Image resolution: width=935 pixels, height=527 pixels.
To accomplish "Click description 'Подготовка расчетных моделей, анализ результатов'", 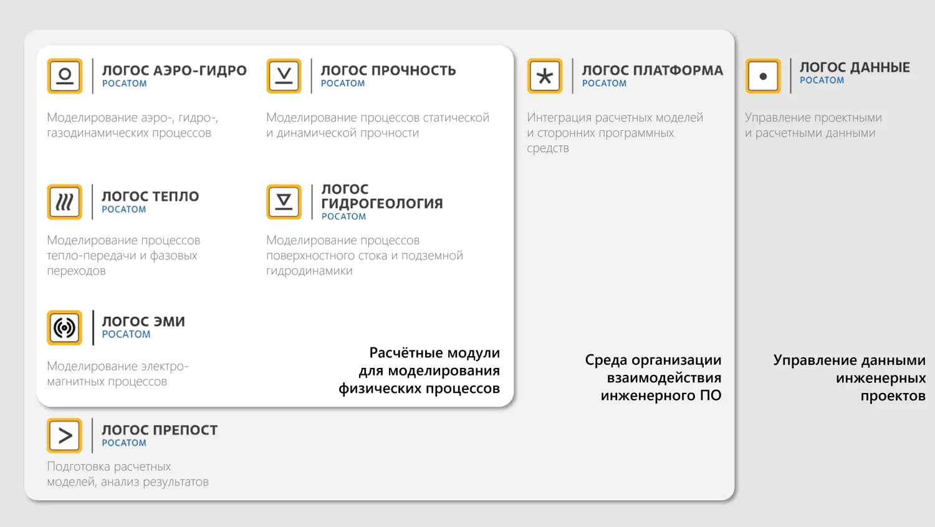I will pyautogui.click(x=128, y=474).
